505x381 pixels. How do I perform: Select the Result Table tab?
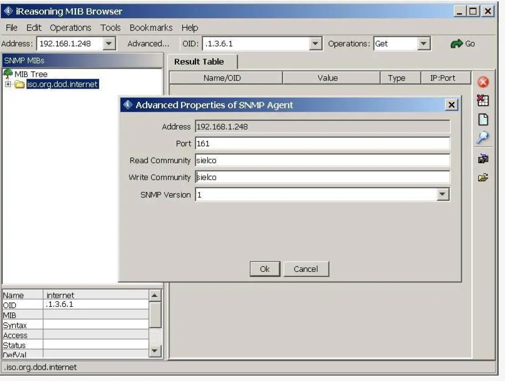(202, 62)
